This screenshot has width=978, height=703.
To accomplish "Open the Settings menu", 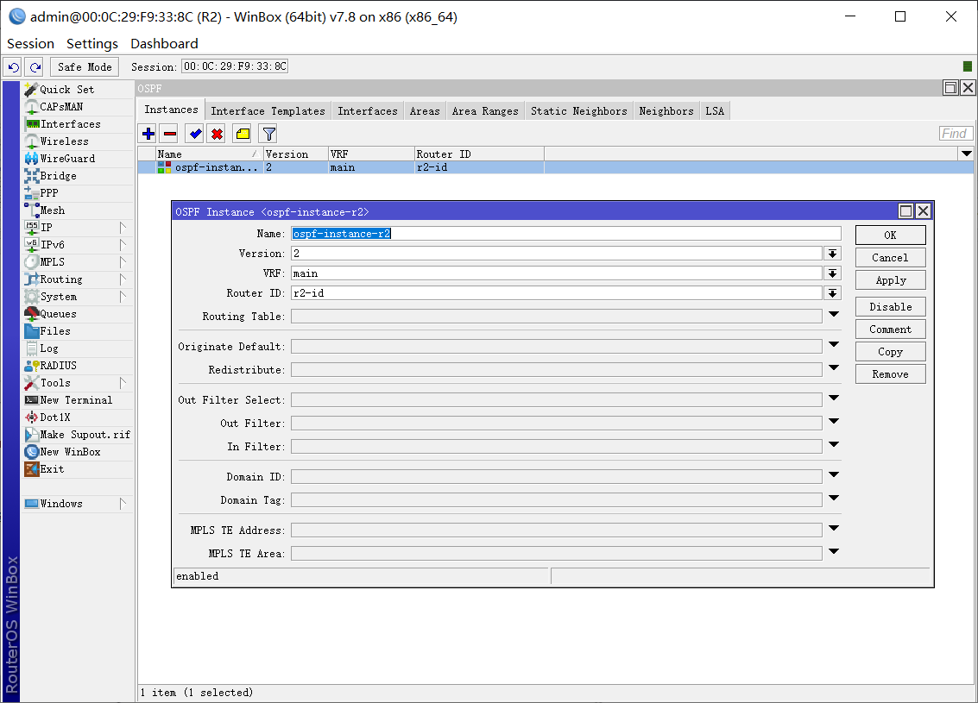I will 92,44.
